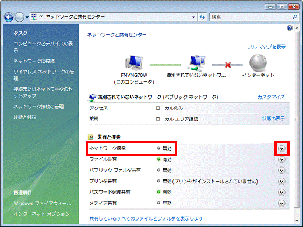This screenshot has width=303, height=227.
Task: Click the ネットワーク探索 row label
Action: pyautogui.click(x=107, y=148)
